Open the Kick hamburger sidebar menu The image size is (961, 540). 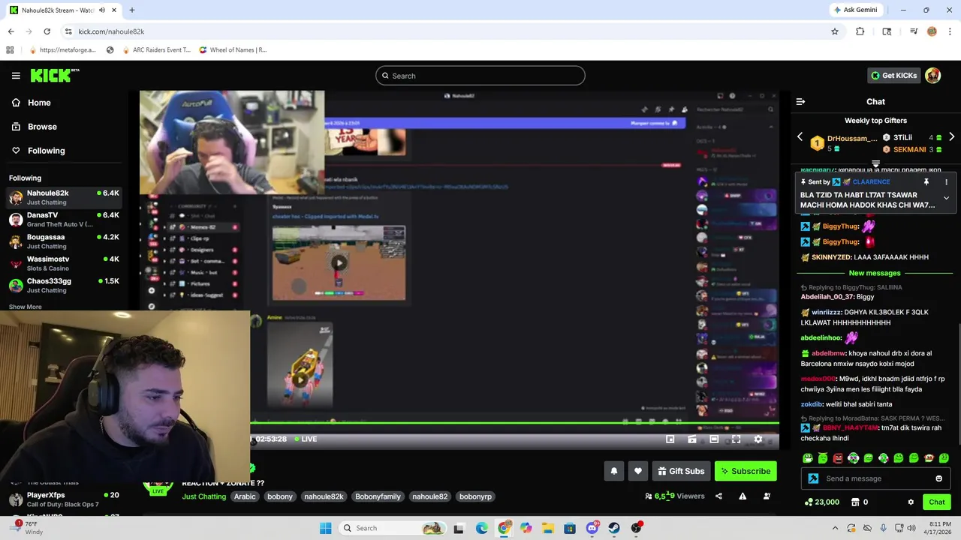click(x=16, y=76)
